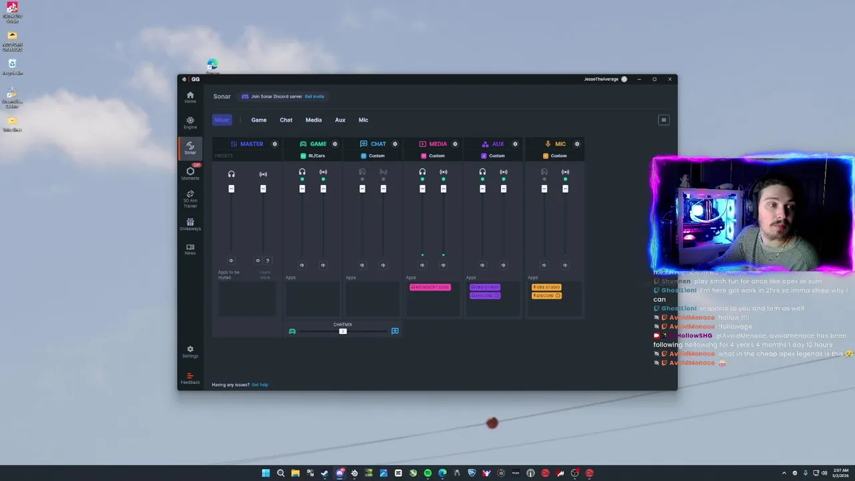Open the MIC Custom preset dropdown
The width and height of the screenshot is (855, 481).
[x=555, y=156]
